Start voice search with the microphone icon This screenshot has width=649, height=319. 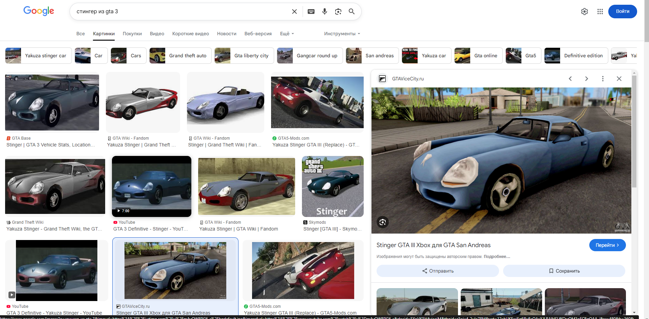coord(325,12)
